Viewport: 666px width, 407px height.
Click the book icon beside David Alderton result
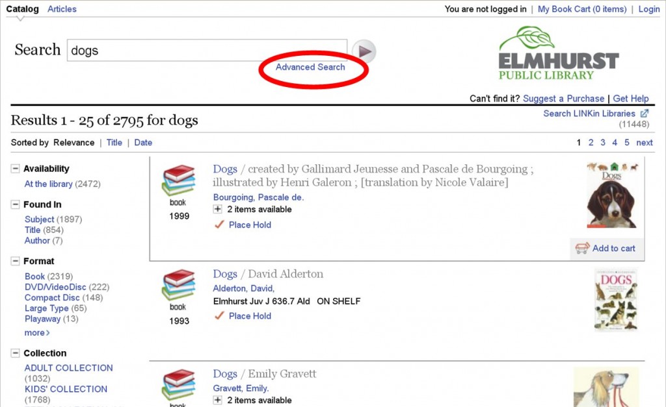[x=178, y=284]
